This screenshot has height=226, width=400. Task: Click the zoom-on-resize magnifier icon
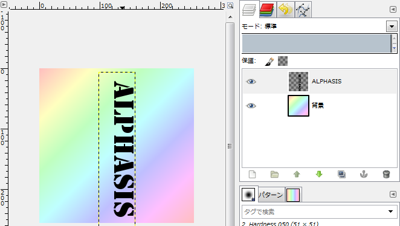click(x=230, y=5)
